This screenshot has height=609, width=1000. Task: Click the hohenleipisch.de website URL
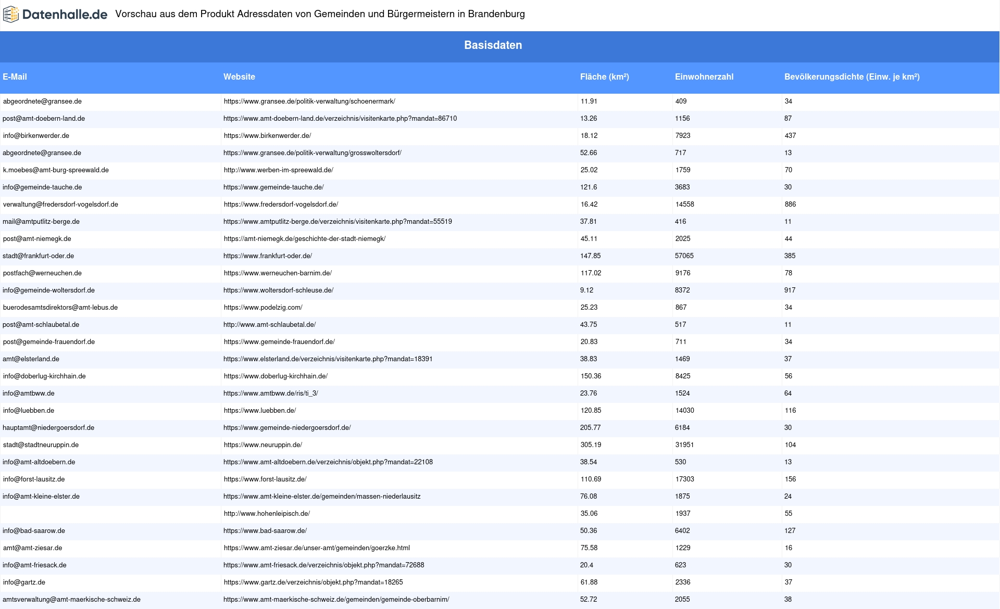(267, 514)
